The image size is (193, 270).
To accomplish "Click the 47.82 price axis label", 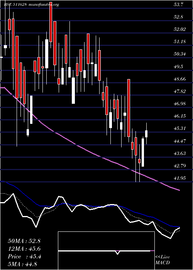I will 180,91.
